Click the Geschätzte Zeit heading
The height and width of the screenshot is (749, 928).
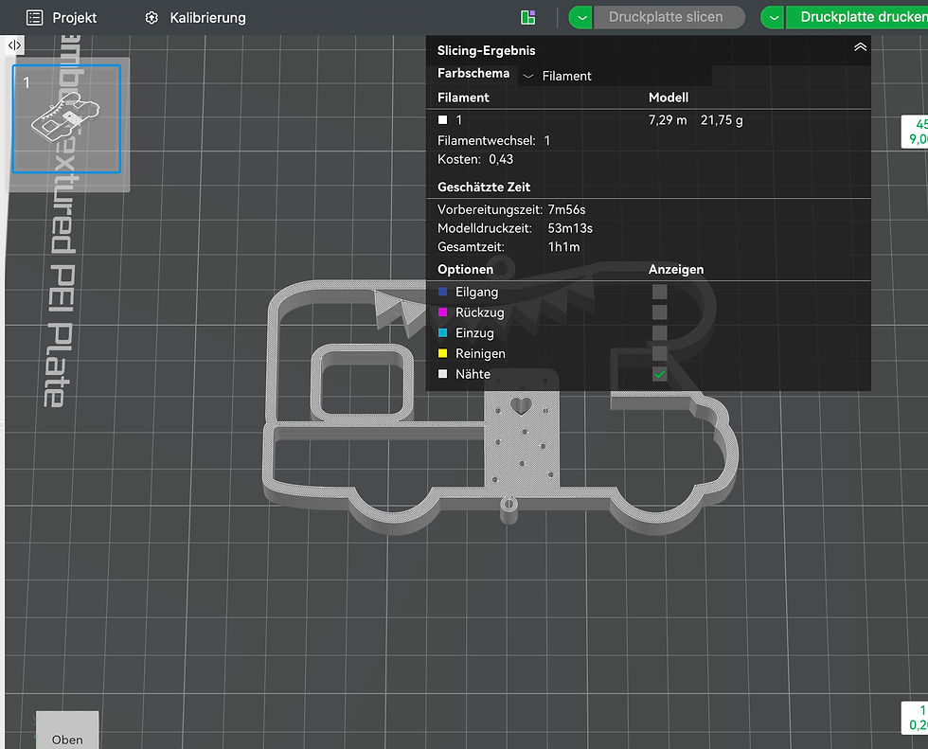tap(484, 187)
